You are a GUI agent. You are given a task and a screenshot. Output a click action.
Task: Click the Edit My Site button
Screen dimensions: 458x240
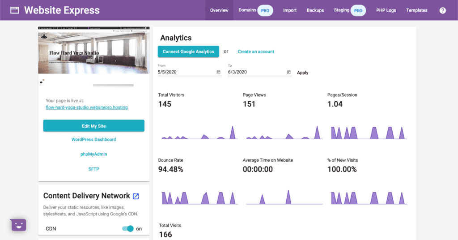pos(94,126)
